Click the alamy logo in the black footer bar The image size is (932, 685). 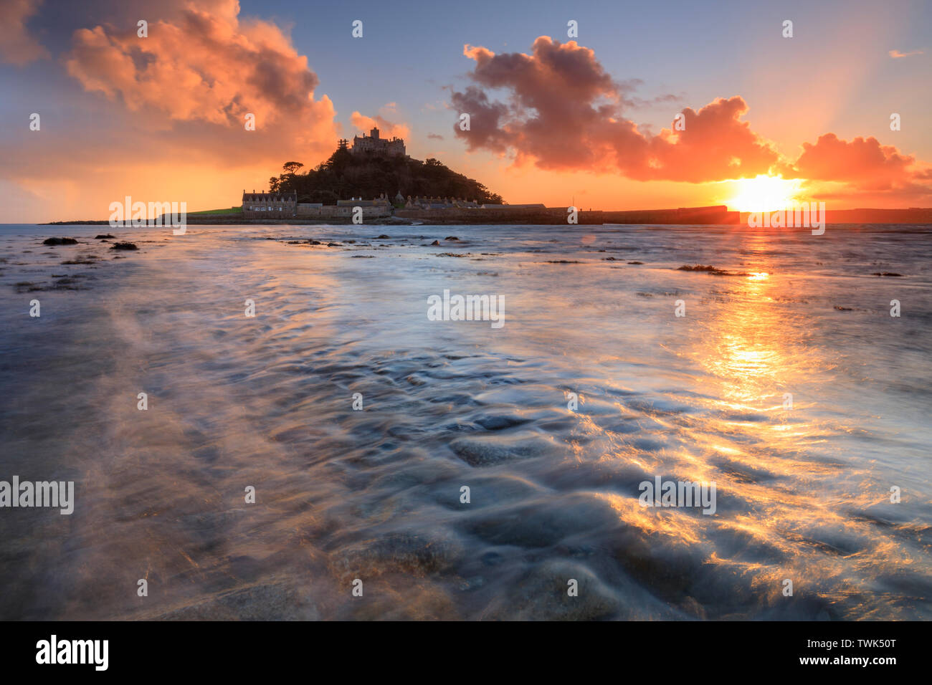click(x=72, y=653)
